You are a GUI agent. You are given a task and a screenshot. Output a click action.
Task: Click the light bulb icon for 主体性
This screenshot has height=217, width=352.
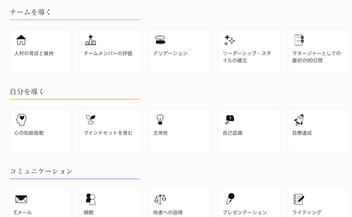coord(160,119)
